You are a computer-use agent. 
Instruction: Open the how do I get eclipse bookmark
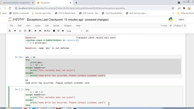(42, 13)
